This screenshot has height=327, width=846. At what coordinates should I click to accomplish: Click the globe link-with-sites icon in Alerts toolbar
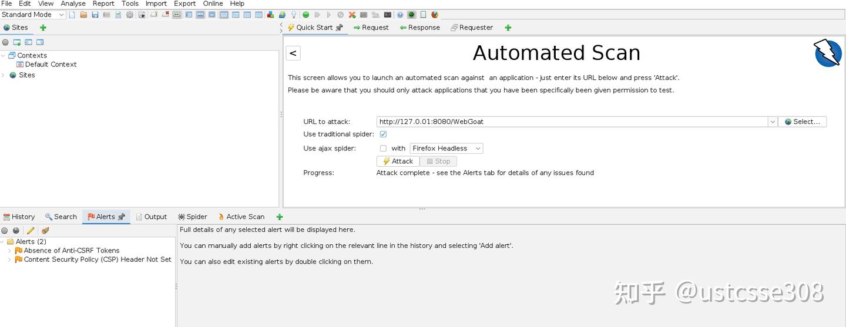(x=16, y=231)
